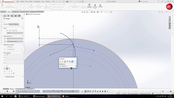This screenshot has height=98, width=174.
Task: Click the center-justify text alignment icon
Action: tap(7, 69)
